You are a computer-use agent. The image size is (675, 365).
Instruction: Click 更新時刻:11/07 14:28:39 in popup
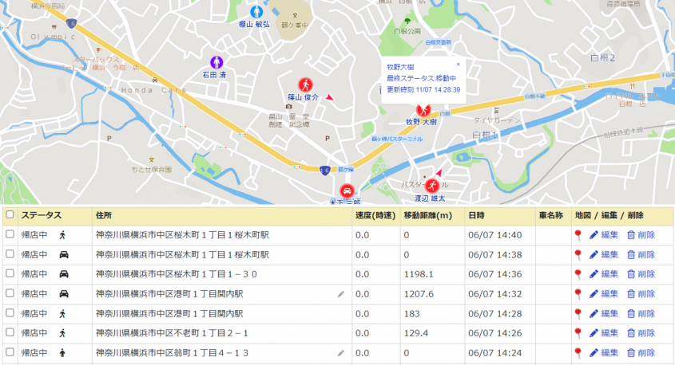(423, 90)
